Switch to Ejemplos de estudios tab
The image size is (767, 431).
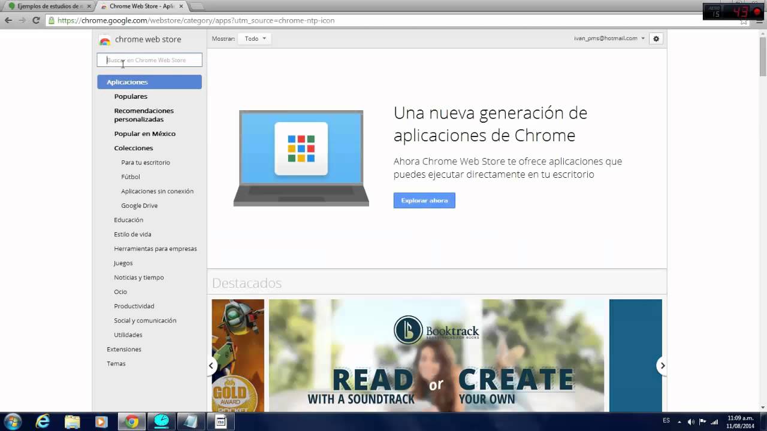pos(49,6)
